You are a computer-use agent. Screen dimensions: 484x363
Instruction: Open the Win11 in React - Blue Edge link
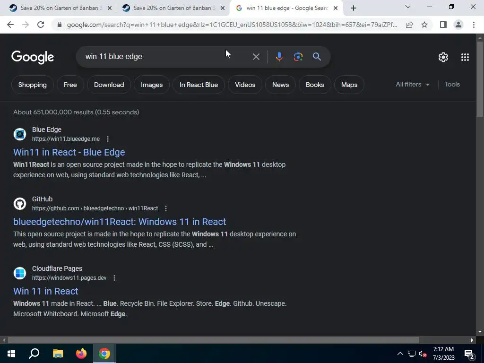pyautogui.click(x=69, y=152)
